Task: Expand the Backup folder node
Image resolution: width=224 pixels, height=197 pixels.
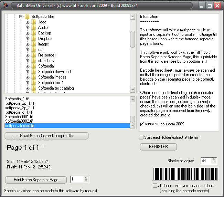Action: (27, 33)
